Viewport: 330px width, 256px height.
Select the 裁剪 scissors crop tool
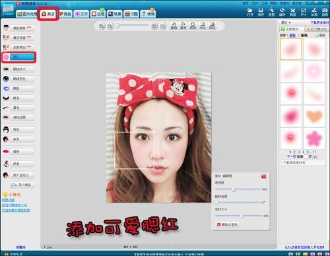(x=293, y=12)
